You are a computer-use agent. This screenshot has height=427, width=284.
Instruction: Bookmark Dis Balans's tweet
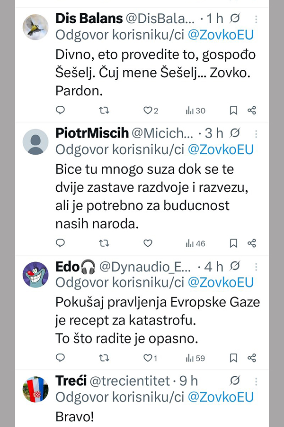click(233, 111)
